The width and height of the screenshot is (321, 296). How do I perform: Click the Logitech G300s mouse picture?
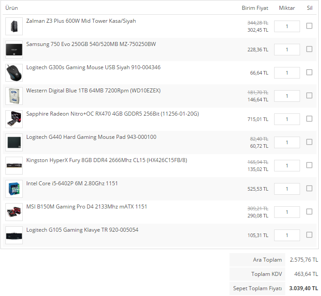tap(14, 73)
